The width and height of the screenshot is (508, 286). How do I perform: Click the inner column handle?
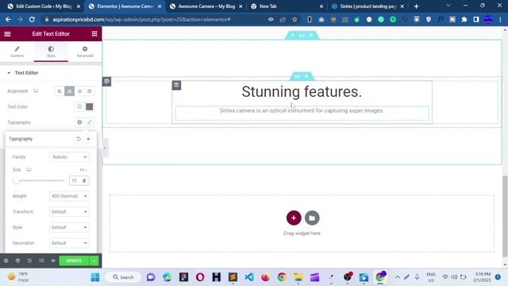pyautogui.click(x=176, y=85)
